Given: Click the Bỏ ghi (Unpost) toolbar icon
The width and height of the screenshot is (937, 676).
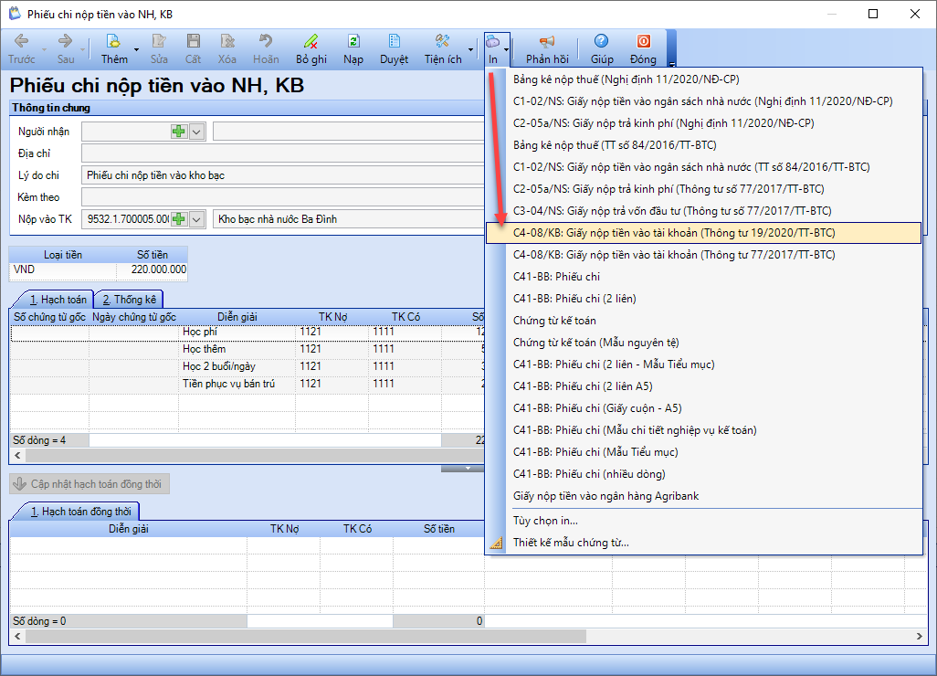Looking at the screenshot, I should coord(311,42).
